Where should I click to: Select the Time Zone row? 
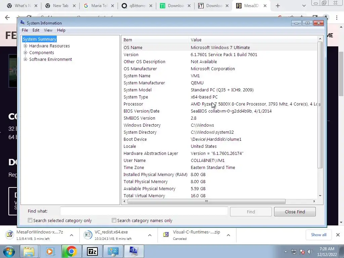pyautogui.click(x=219, y=167)
